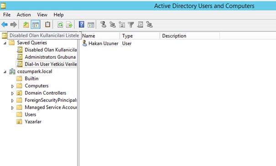This screenshot has height=166, width=276.
Task: Click the application icon in title bar
Action: click(x=3, y=5)
